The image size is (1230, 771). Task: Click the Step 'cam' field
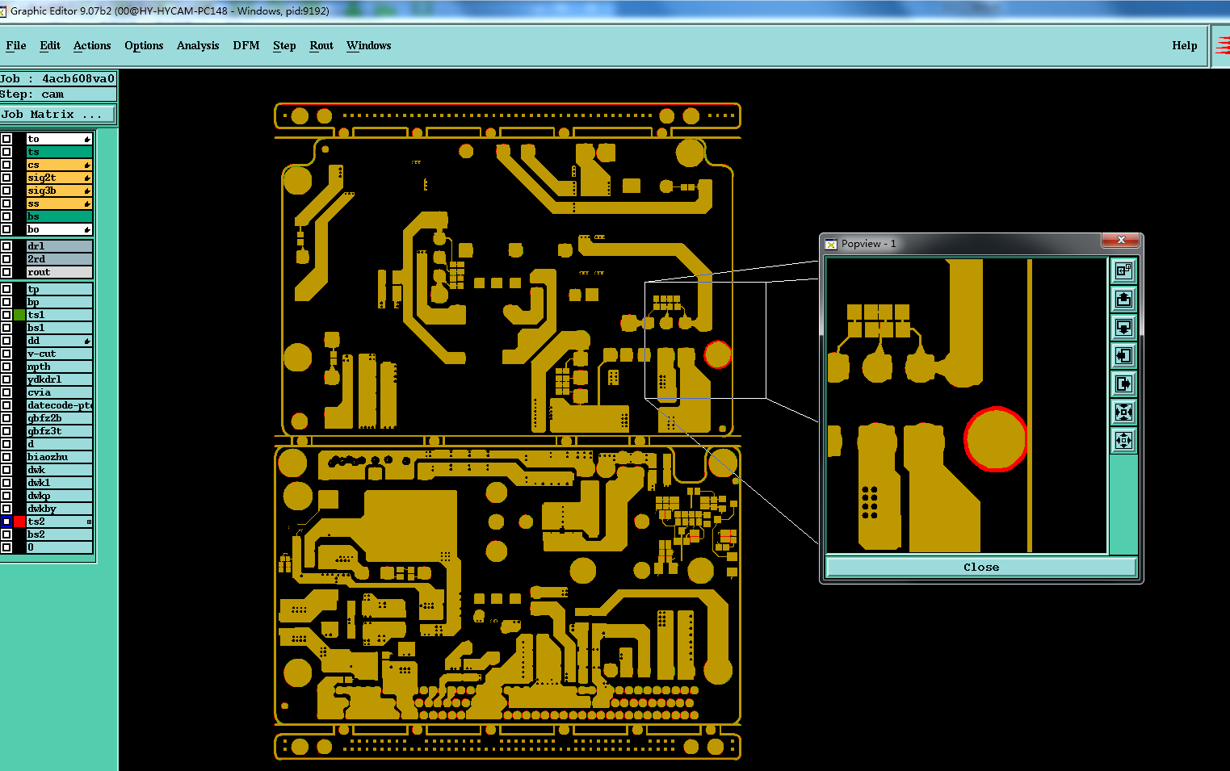pyautogui.click(x=58, y=94)
